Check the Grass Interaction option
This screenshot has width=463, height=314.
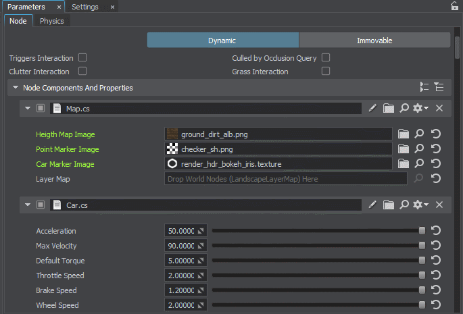(x=326, y=72)
